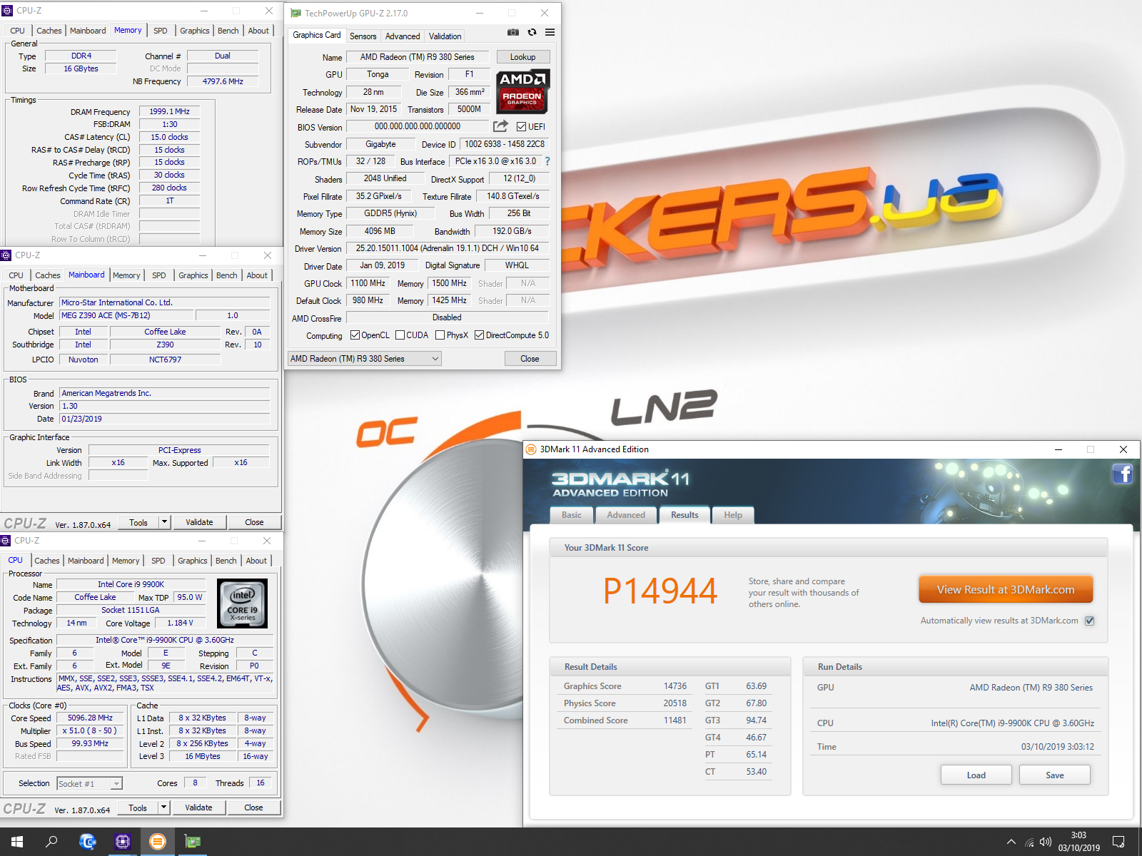Viewport: 1142px width, 856px height.
Task: Click the taskbar clock and date
Action: coord(1078,842)
